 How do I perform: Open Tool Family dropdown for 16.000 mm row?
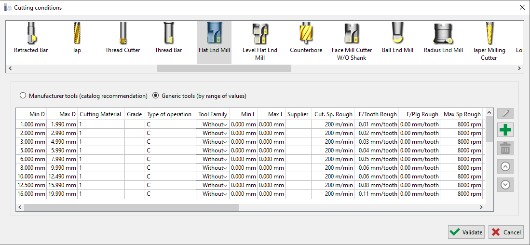[x=225, y=194]
